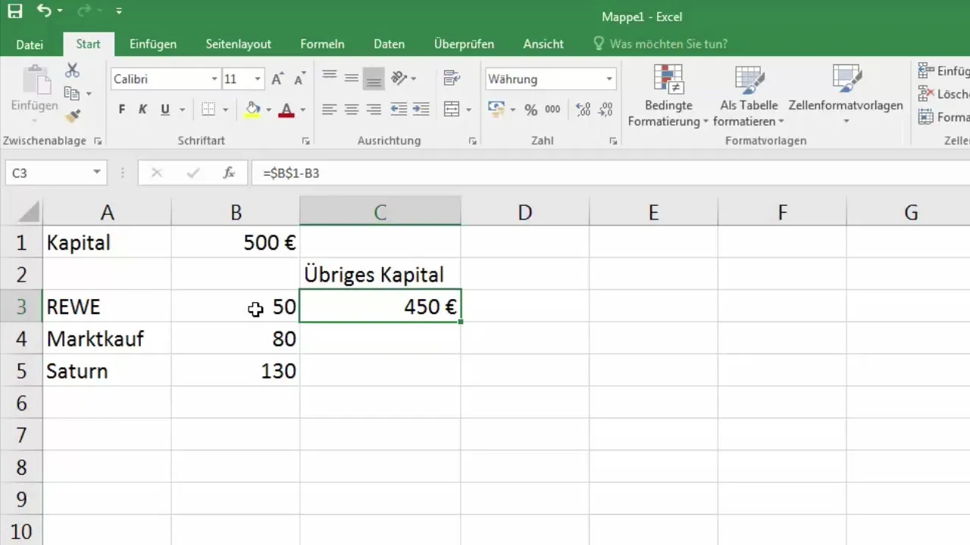Apply the percent style
The height and width of the screenshot is (545, 970).
530,110
